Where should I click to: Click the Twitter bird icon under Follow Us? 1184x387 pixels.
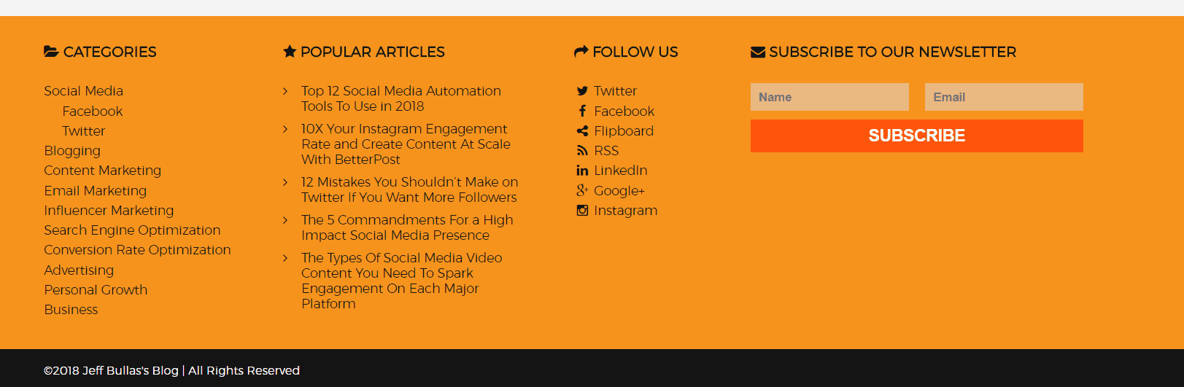582,91
